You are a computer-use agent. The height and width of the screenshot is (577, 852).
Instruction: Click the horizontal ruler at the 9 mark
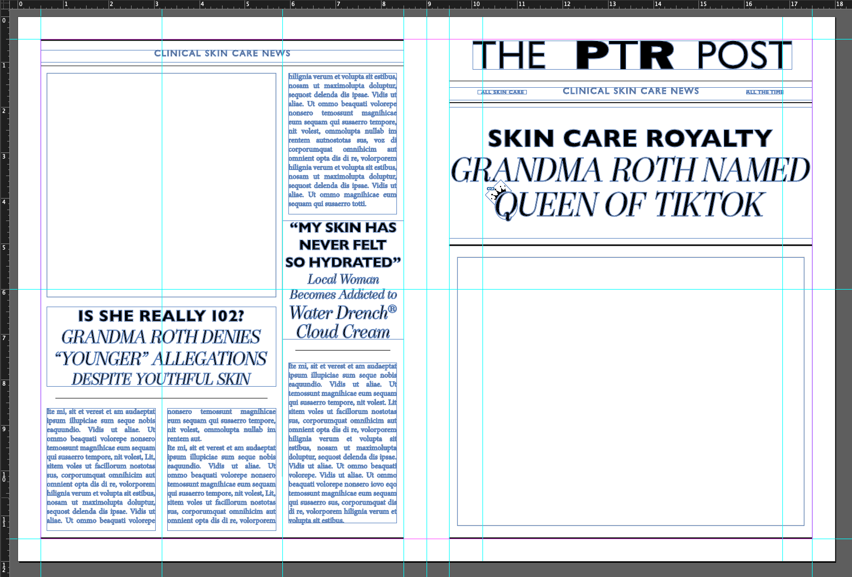tap(428, 4)
